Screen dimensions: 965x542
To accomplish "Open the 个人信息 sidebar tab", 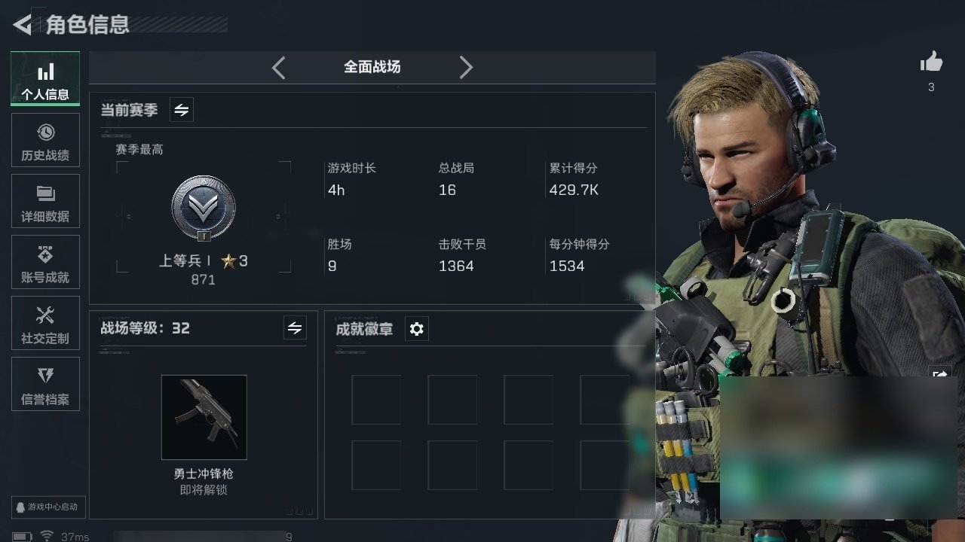I will click(45, 79).
